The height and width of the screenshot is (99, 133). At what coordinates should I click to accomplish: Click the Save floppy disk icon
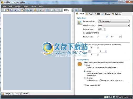pos(11,10)
